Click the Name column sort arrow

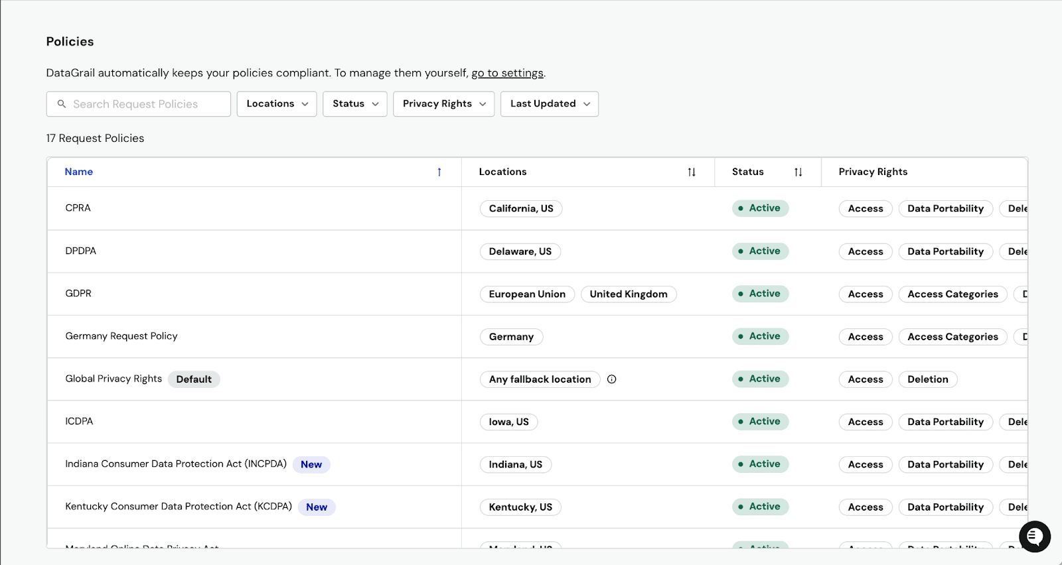439,172
